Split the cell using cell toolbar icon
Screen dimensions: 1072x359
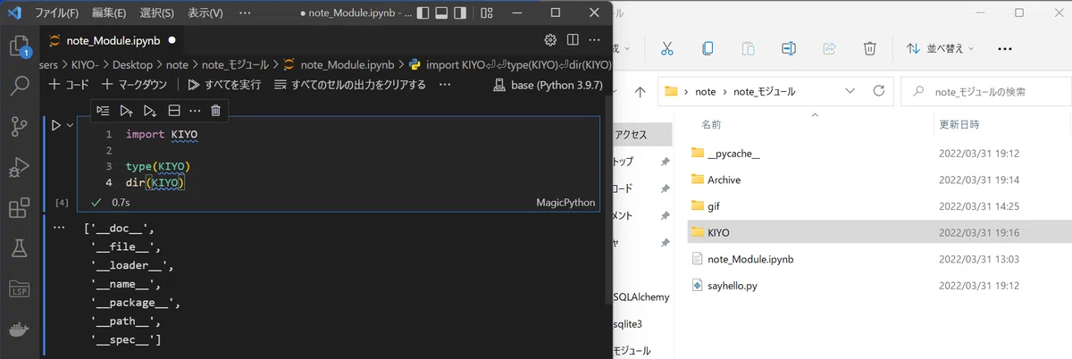coord(174,111)
